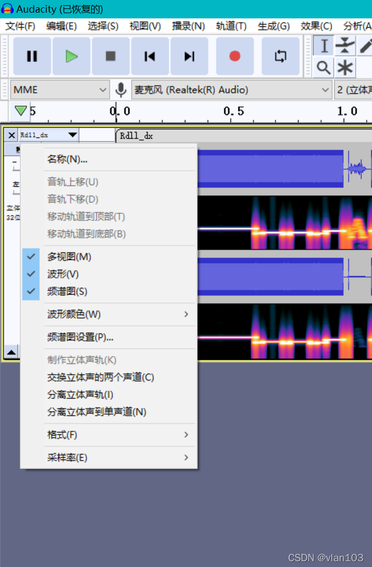This screenshot has height=567, width=372.
Task: Expand the 采样率(E) submenu
Action: pyautogui.click(x=108, y=457)
